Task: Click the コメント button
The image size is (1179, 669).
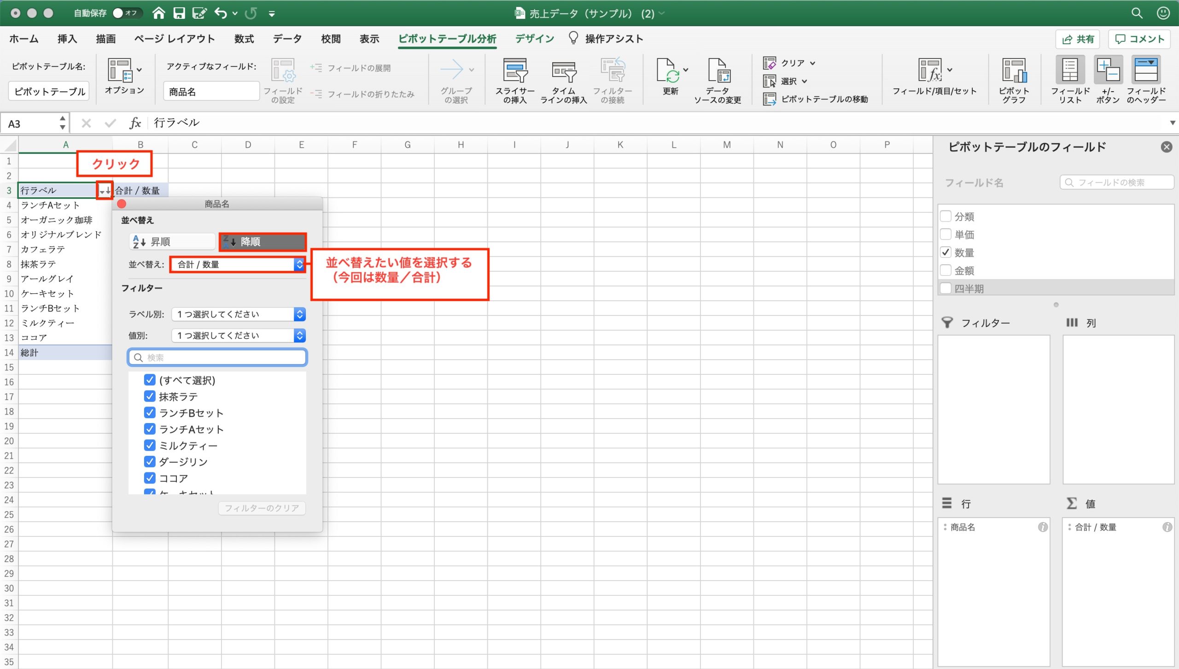Action: pyautogui.click(x=1139, y=39)
